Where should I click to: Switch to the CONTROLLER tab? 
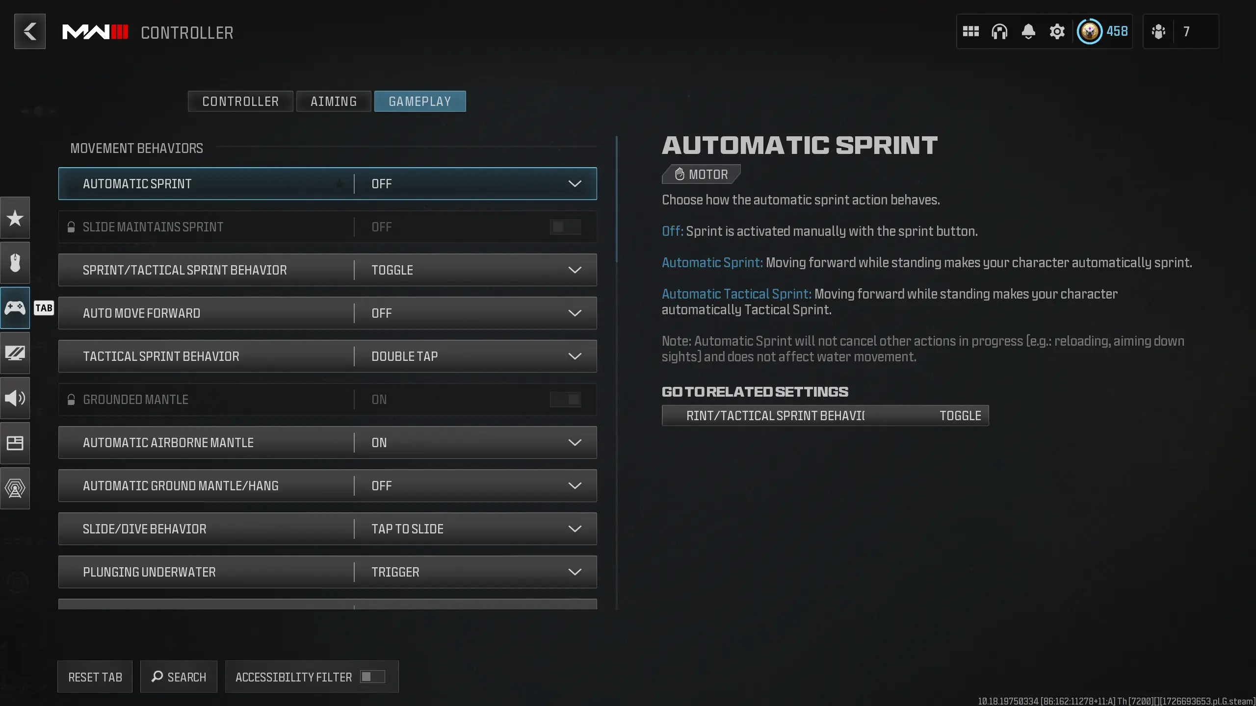coord(241,101)
